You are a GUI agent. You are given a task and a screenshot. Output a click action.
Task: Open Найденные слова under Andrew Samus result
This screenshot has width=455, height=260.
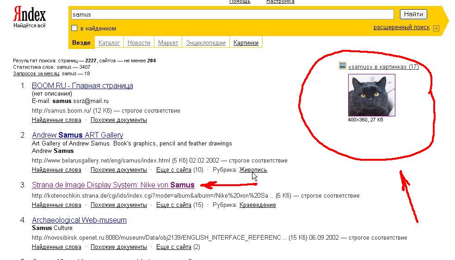[x=56, y=170]
